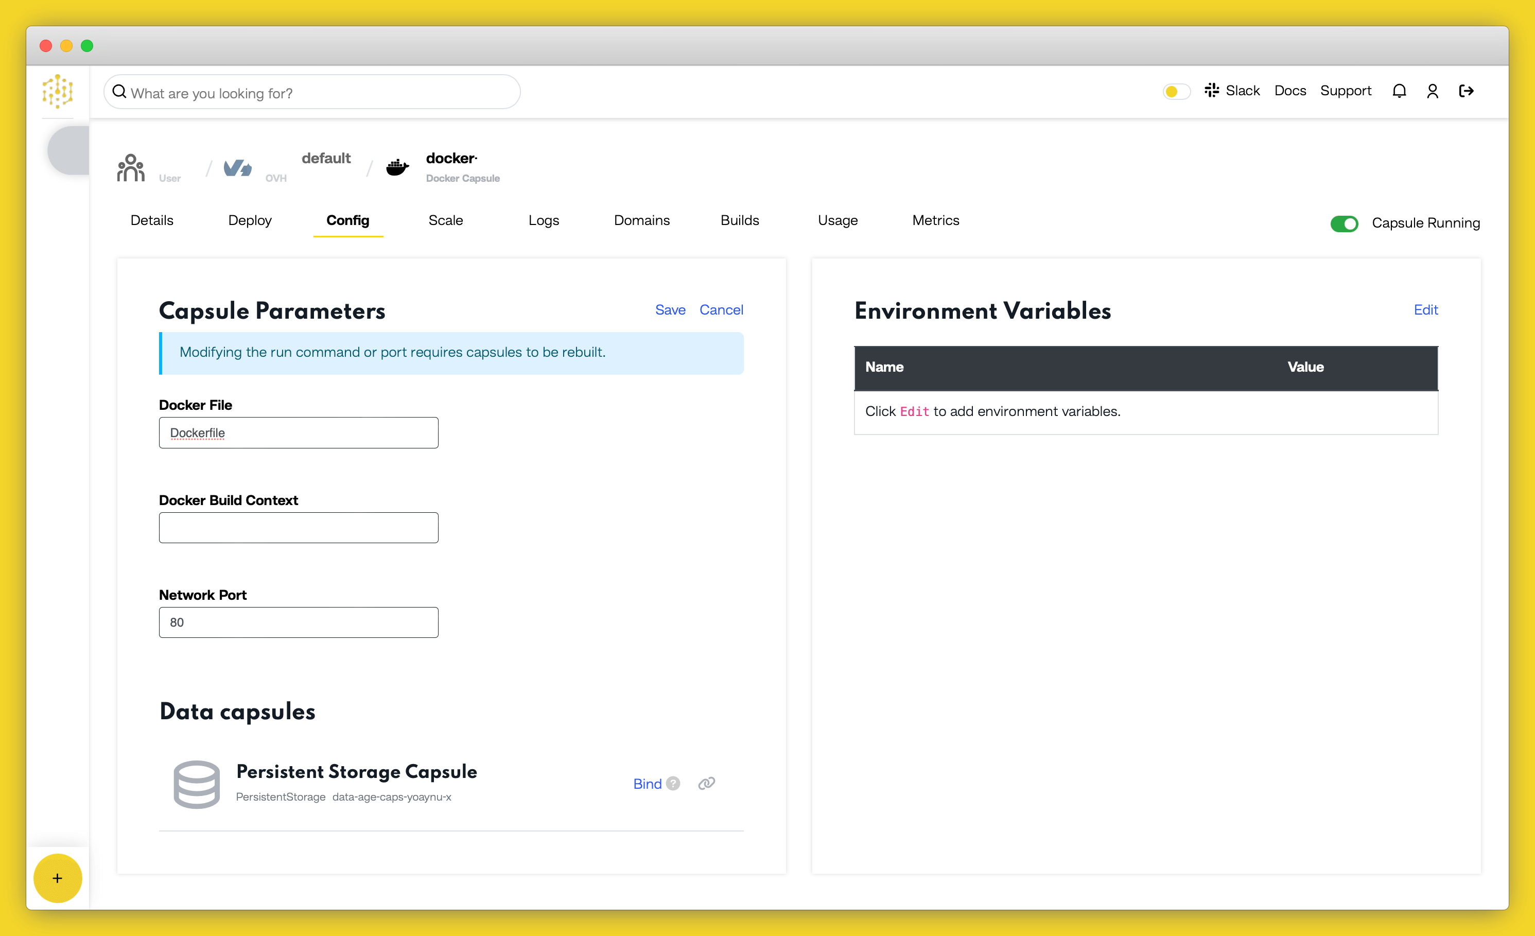Focus the search bar field
Image resolution: width=1535 pixels, height=936 pixels.
[311, 93]
